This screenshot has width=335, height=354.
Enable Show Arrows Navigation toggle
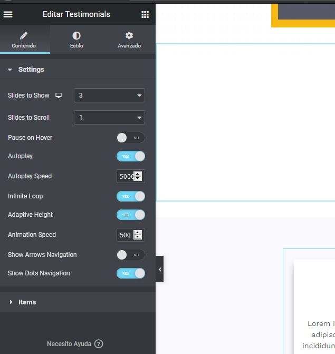click(131, 255)
